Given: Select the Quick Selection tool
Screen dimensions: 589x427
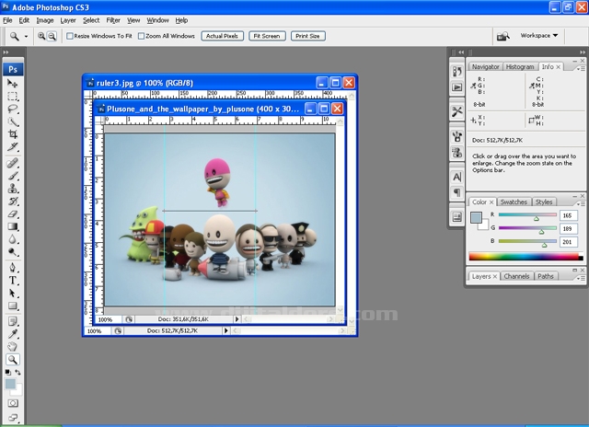Looking at the screenshot, I should coord(12,121).
